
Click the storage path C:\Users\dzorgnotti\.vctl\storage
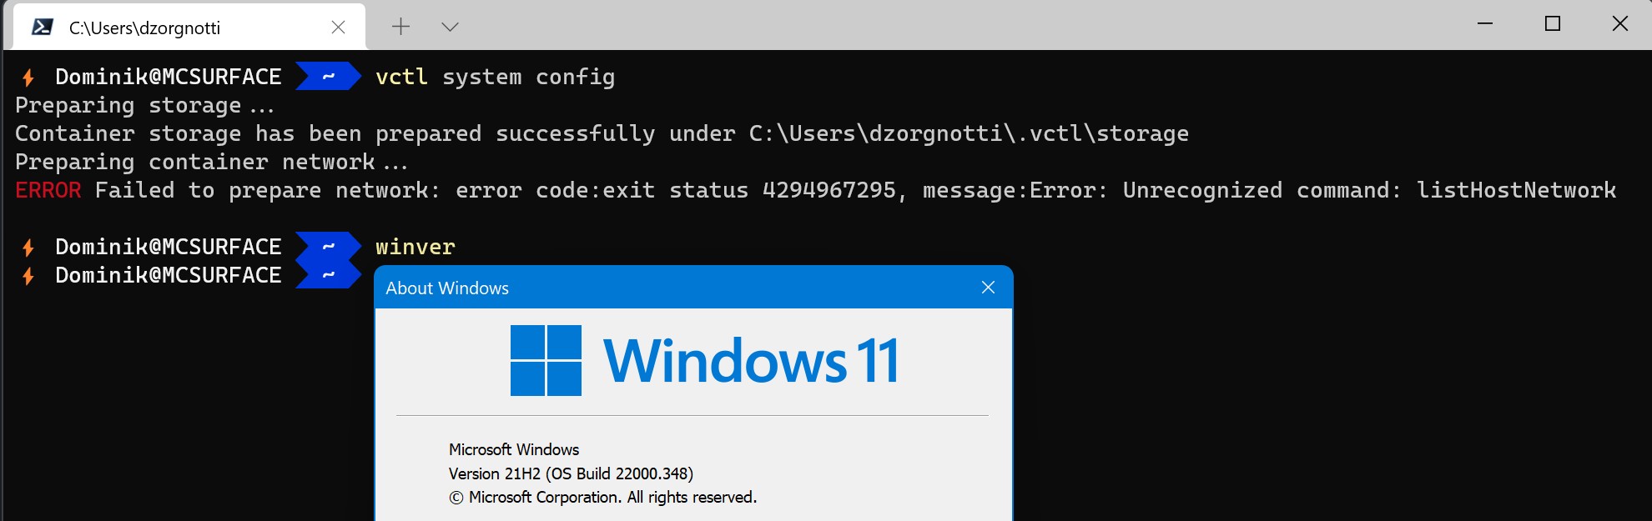[966, 133]
